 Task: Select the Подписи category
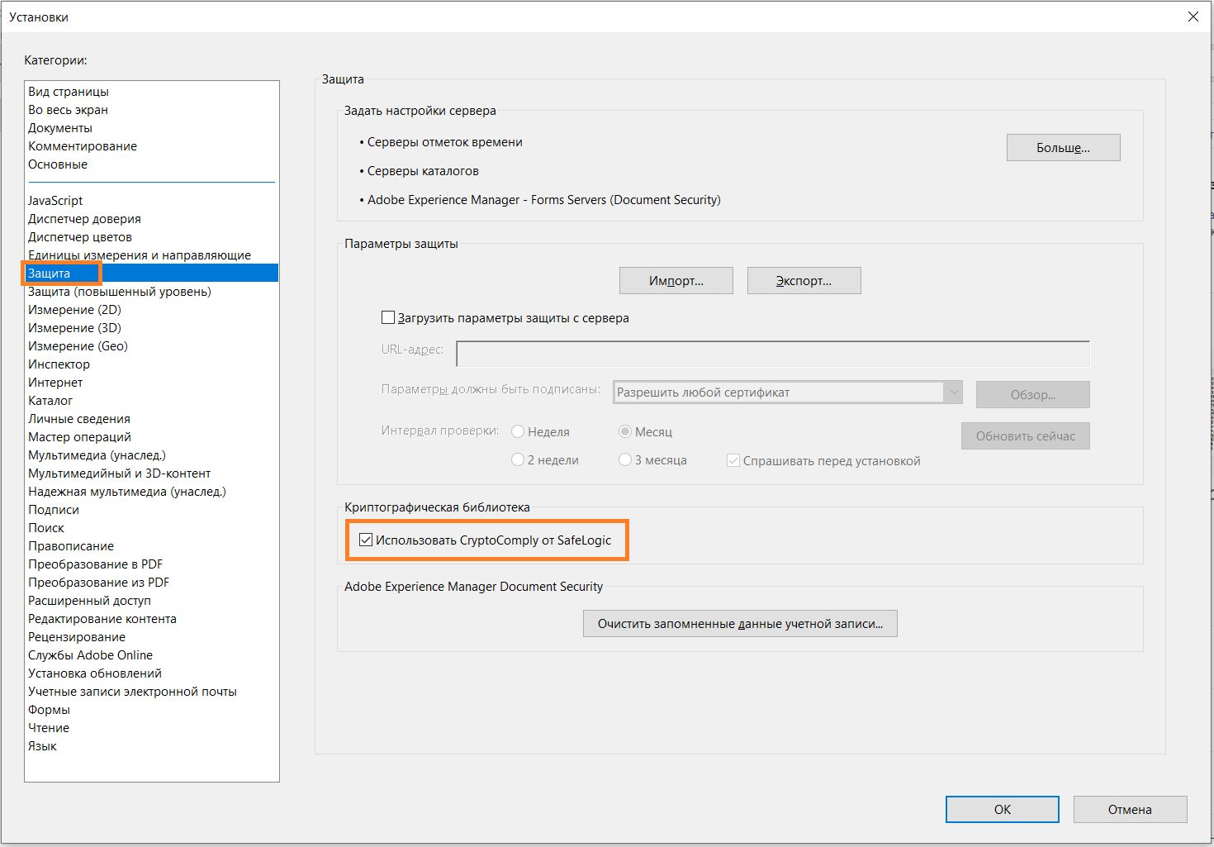(152, 510)
